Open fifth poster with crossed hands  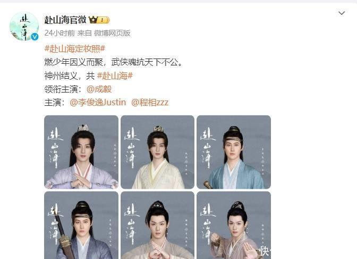tap(158, 225)
